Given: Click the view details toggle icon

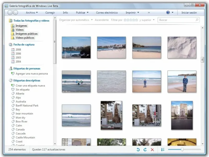Looking at the screenshot, I should click(163, 150).
